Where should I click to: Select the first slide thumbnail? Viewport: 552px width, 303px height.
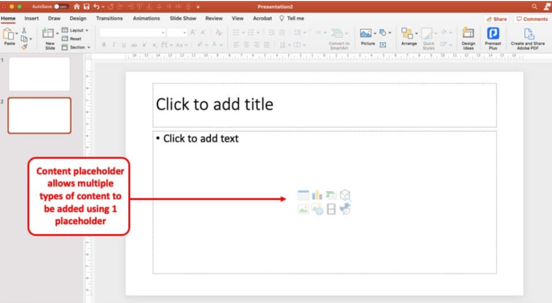click(x=39, y=74)
